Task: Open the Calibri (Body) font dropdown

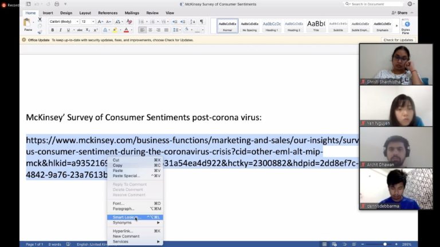Action: point(63,22)
